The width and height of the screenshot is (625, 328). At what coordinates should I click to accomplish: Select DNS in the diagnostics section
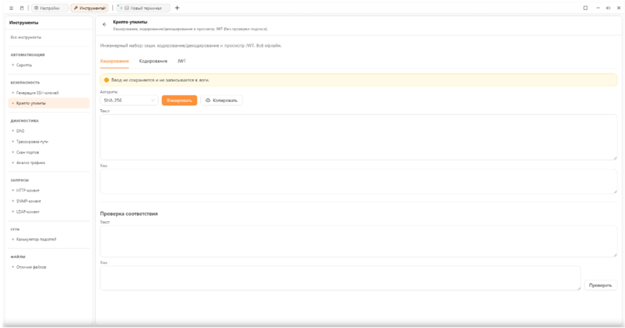20,131
